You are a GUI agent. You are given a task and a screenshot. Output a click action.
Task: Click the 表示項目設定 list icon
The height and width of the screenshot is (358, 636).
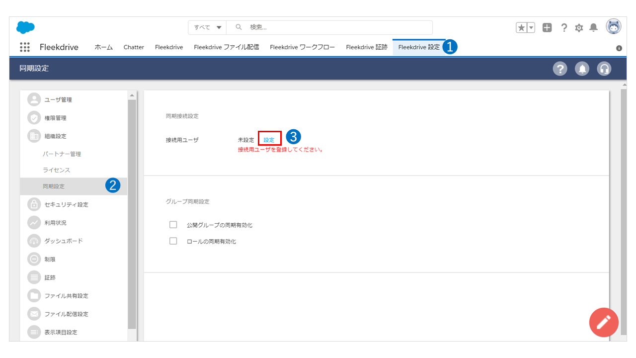(34, 332)
